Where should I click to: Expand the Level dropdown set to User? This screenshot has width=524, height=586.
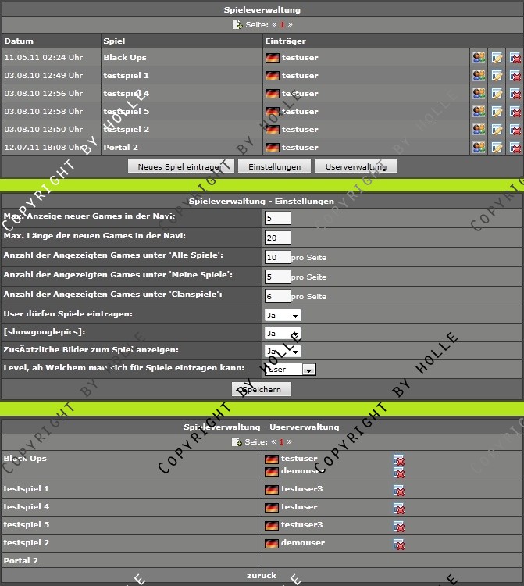point(291,370)
